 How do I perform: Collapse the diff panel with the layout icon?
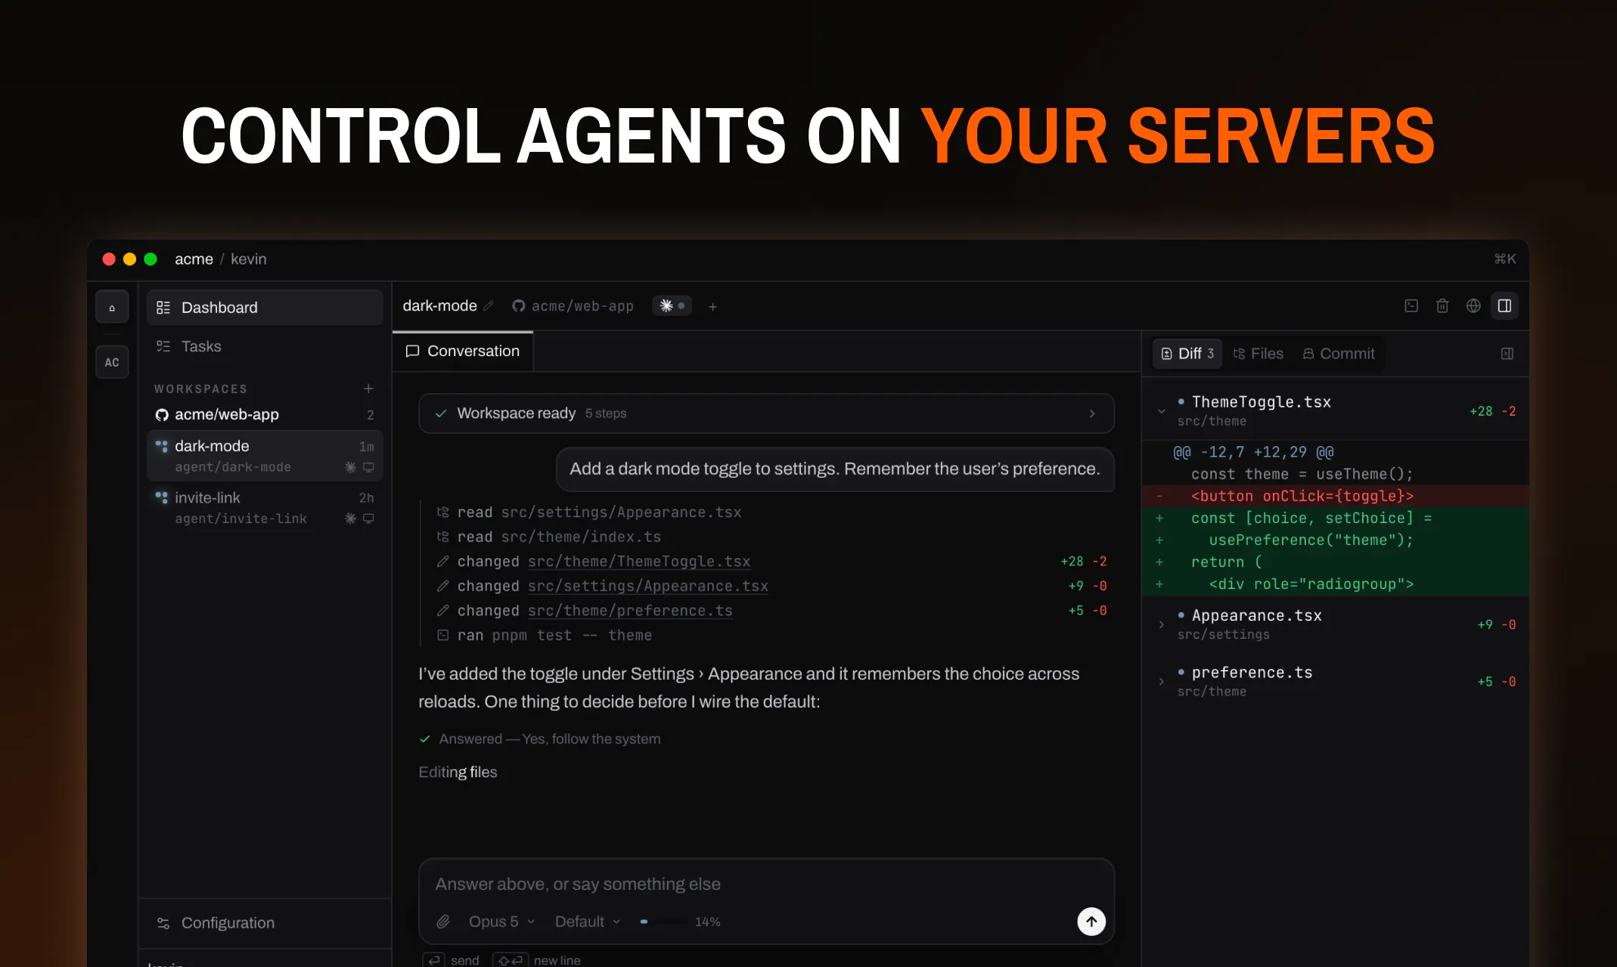point(1507,354)
